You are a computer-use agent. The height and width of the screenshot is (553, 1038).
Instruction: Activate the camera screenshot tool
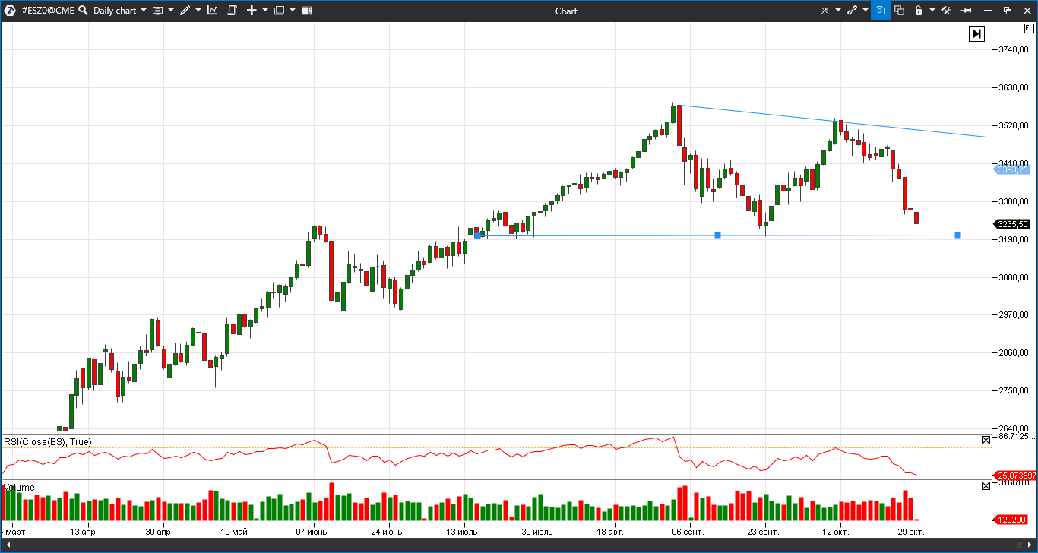[879, 10]
